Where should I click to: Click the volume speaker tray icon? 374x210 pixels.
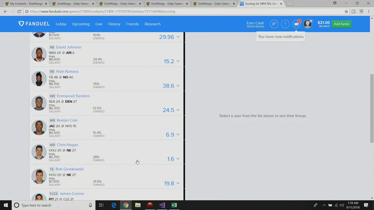point(342,205)
